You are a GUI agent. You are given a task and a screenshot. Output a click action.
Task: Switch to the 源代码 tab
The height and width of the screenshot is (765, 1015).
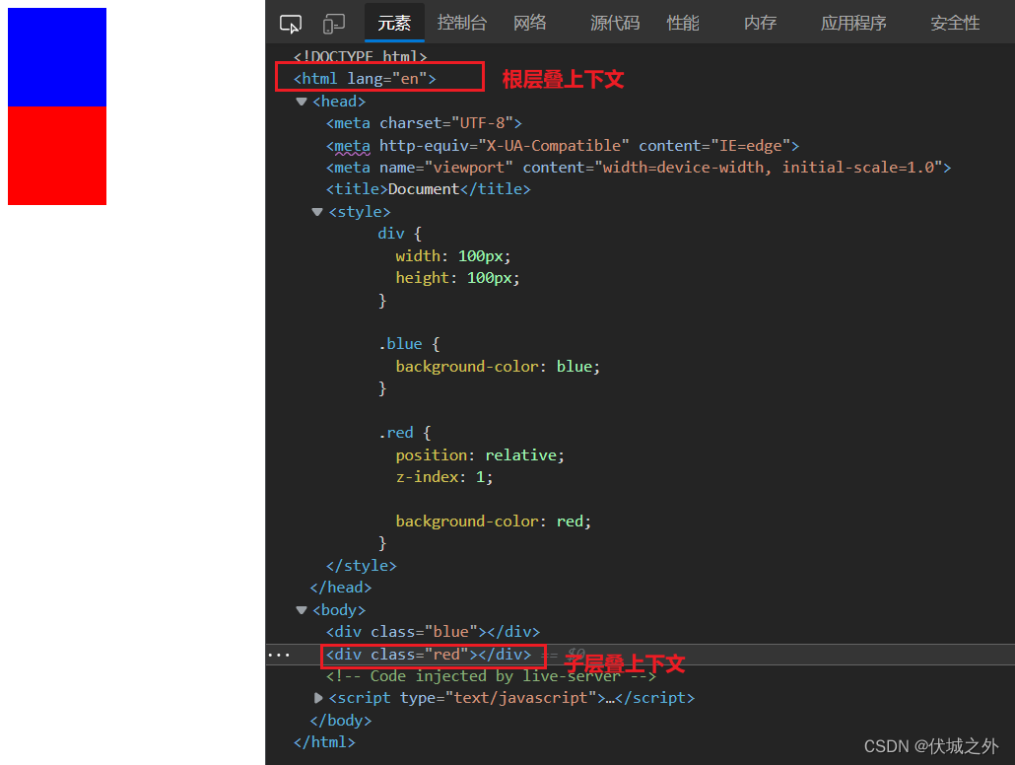coord(614,24)
